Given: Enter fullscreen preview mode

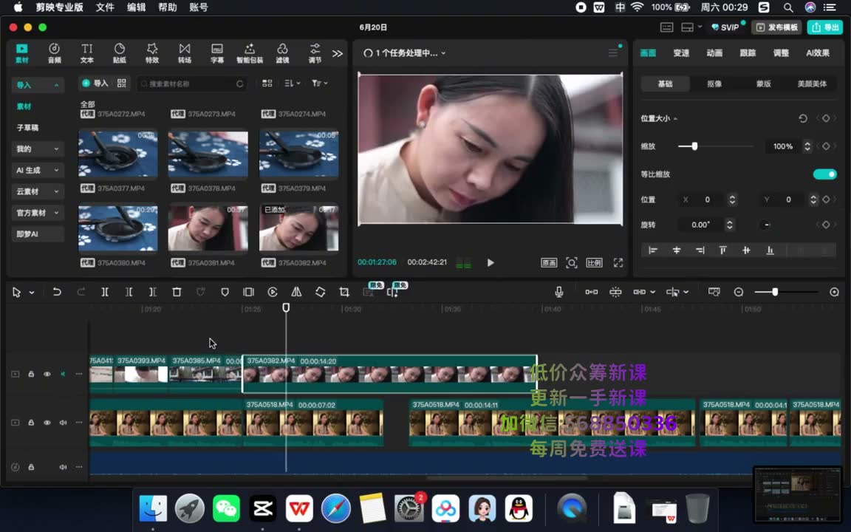Looking at the screenshot, I should (618, 263).
